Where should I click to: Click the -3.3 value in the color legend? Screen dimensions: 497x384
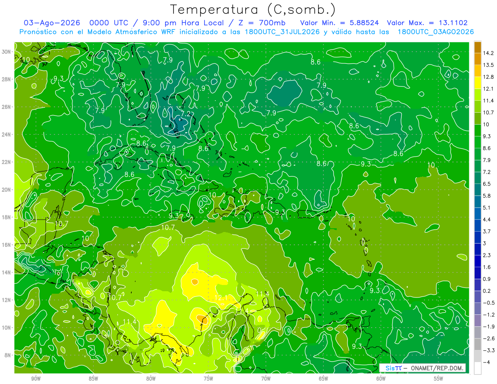489,350
